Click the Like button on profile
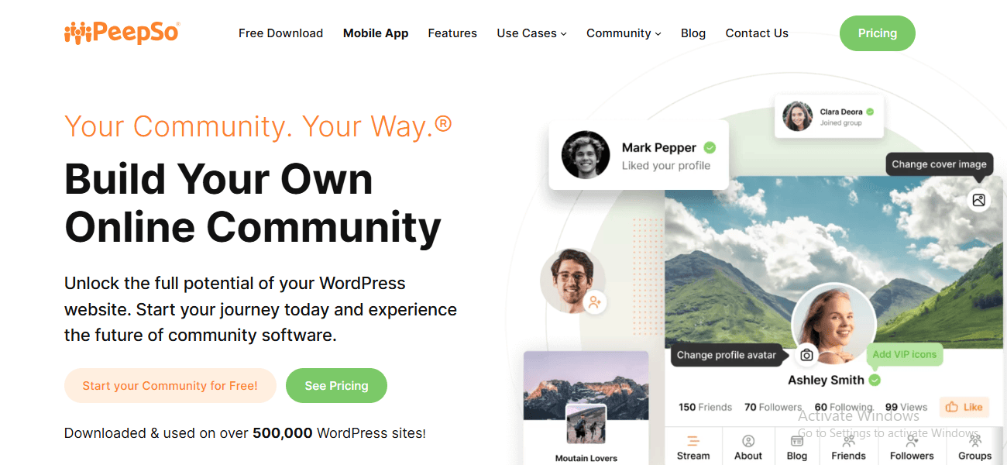The width and height of the screenshot is (1007, 465). pos(964,407)
